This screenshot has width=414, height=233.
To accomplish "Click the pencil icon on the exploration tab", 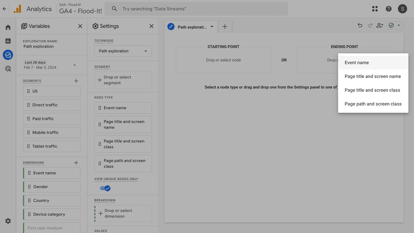I will (171, 27).
